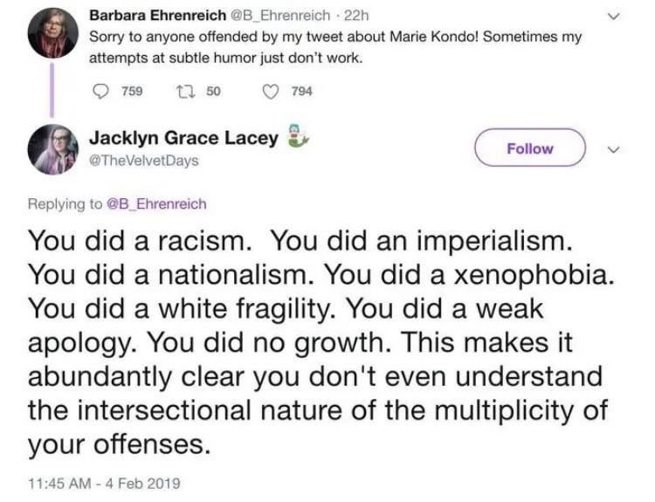Follow Jacklyn Grace Lacey
This screenshot has width=655, height=502.
tap(530, 148)
